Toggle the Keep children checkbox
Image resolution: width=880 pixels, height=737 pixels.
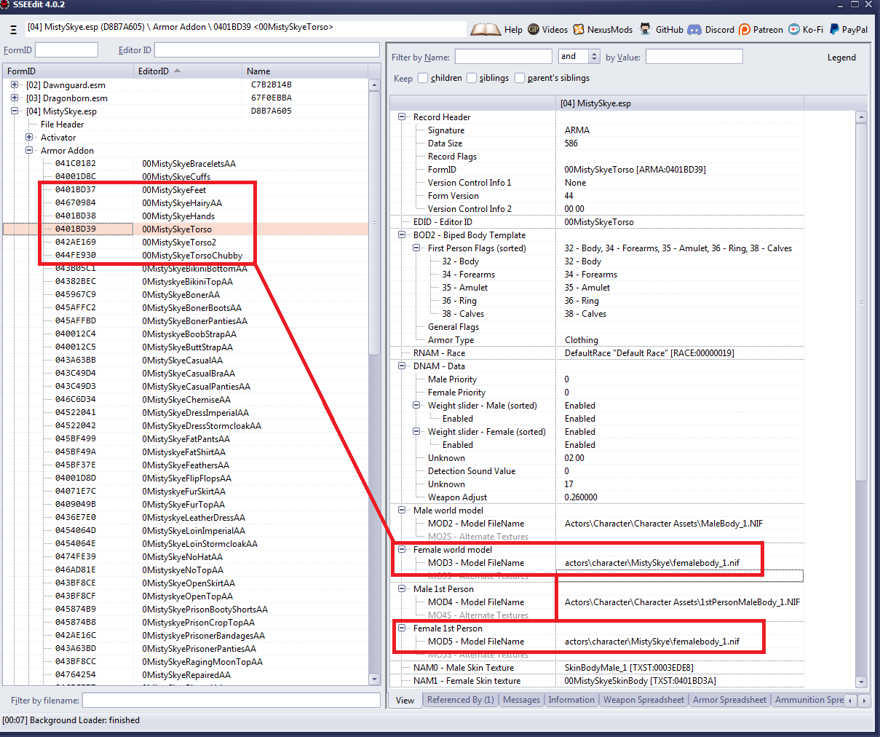tap(423, 78)
